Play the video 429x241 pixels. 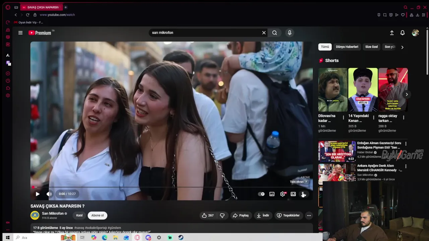pos(38,194)
